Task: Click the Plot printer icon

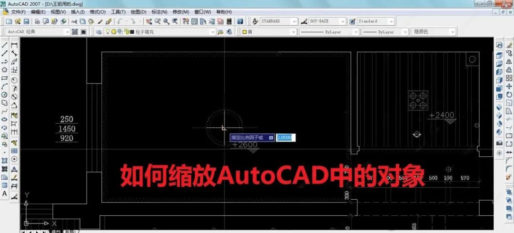Action: (x=38, y=21)
